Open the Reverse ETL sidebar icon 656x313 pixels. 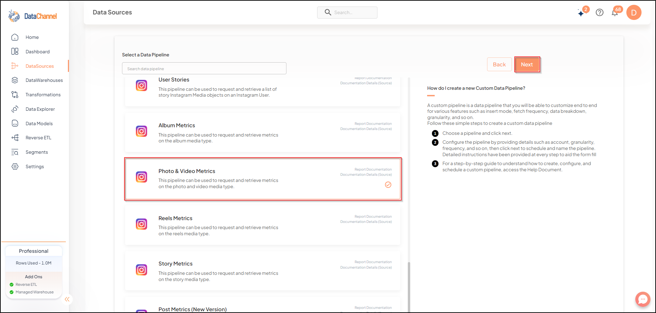point(15,138)
